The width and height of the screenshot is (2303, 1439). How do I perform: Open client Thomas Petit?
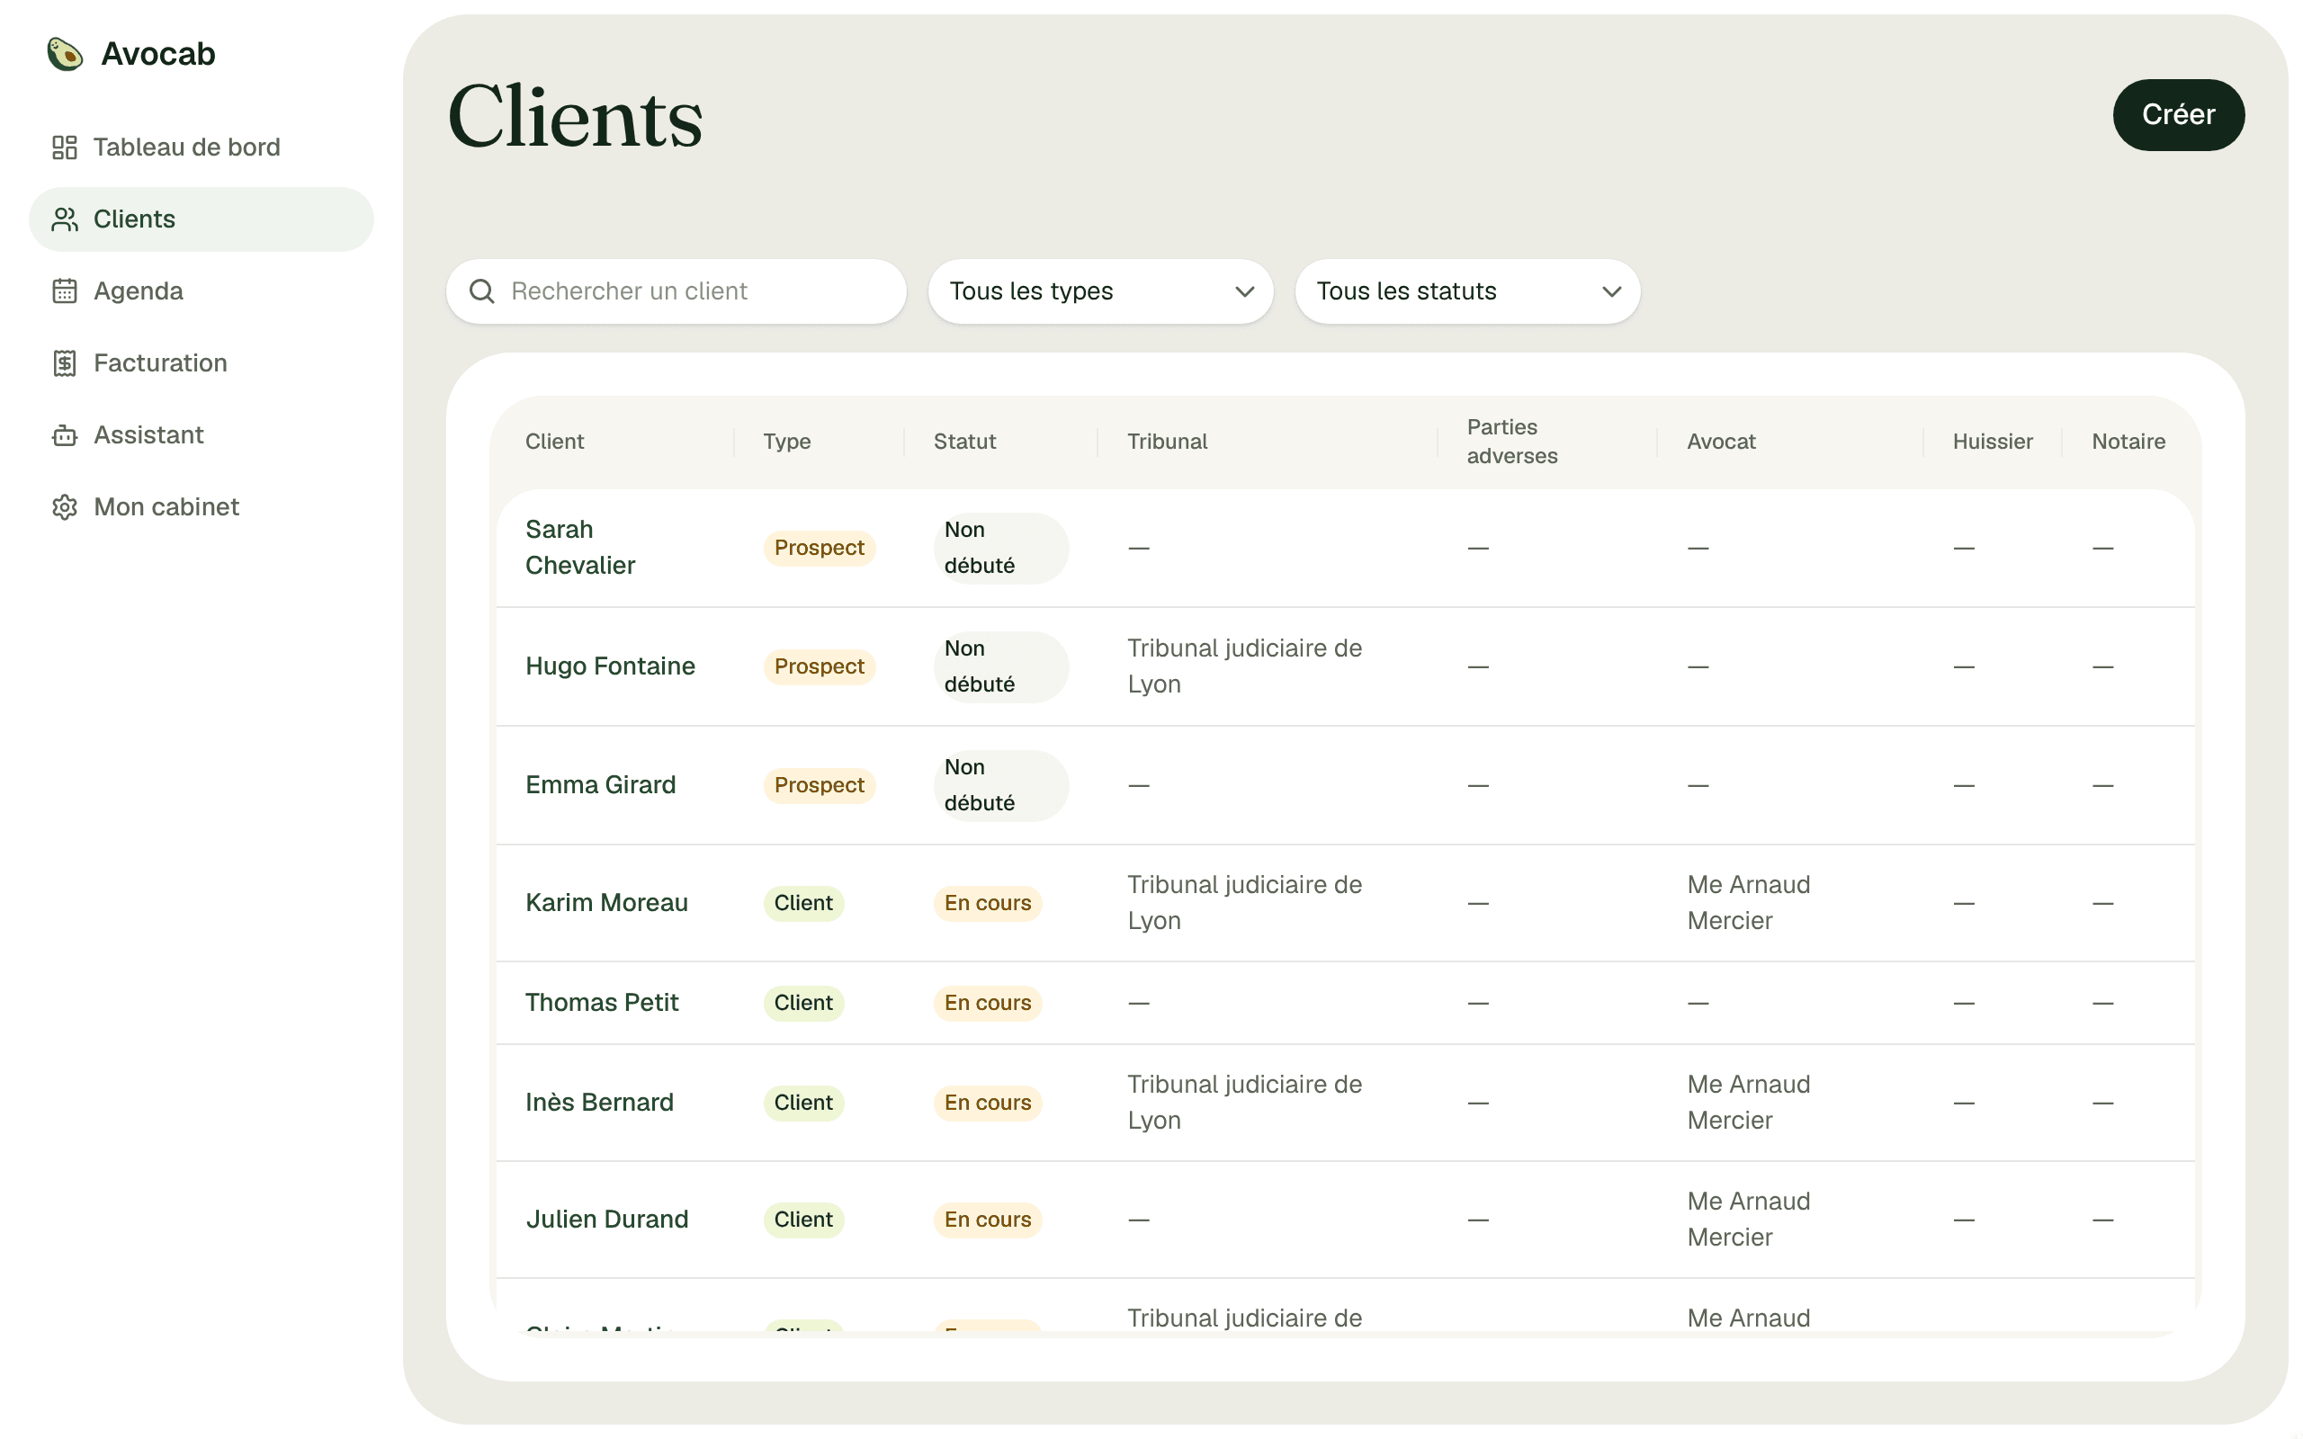[x=602, y=1003]
